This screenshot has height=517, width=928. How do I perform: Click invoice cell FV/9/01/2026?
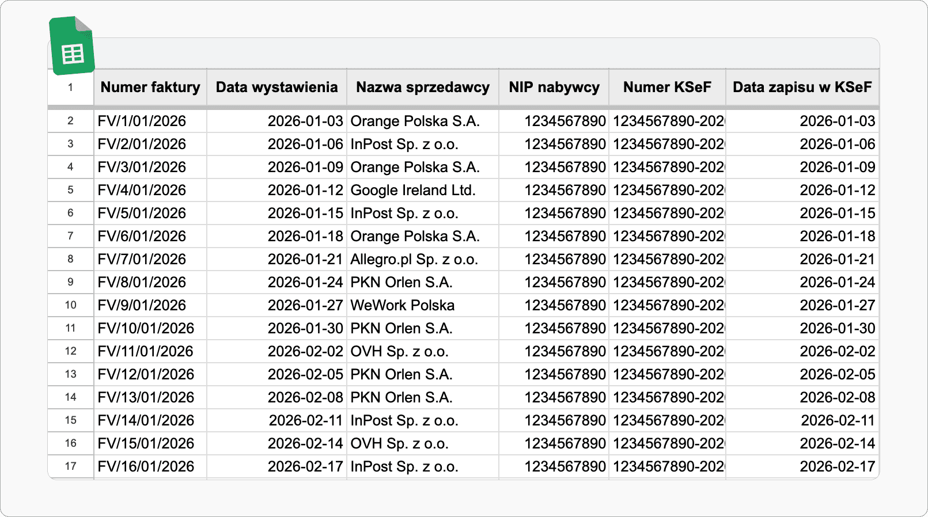point(150,305)
